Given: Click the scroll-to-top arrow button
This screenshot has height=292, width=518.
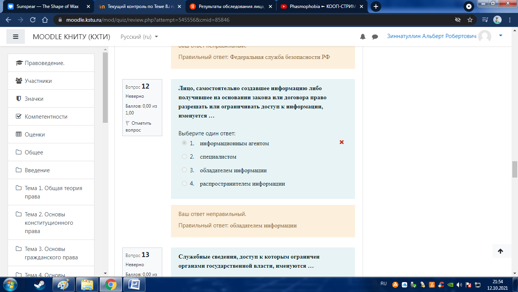Looking at the screenshot, I should 500,251.
